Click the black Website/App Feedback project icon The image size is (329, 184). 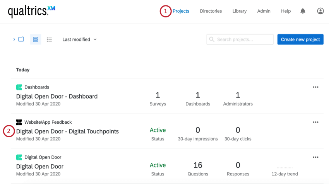click(x=19, y=122)
